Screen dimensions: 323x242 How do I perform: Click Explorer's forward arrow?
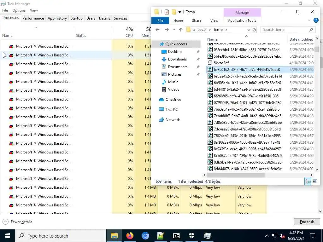pyautogui.click(x=167, y=30)
